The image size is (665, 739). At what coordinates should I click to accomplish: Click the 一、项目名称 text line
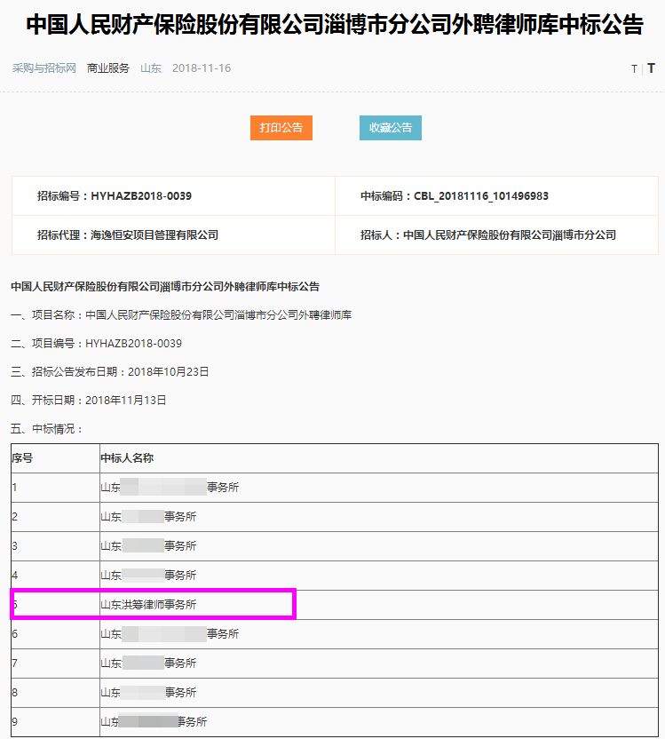click(181, 315)
